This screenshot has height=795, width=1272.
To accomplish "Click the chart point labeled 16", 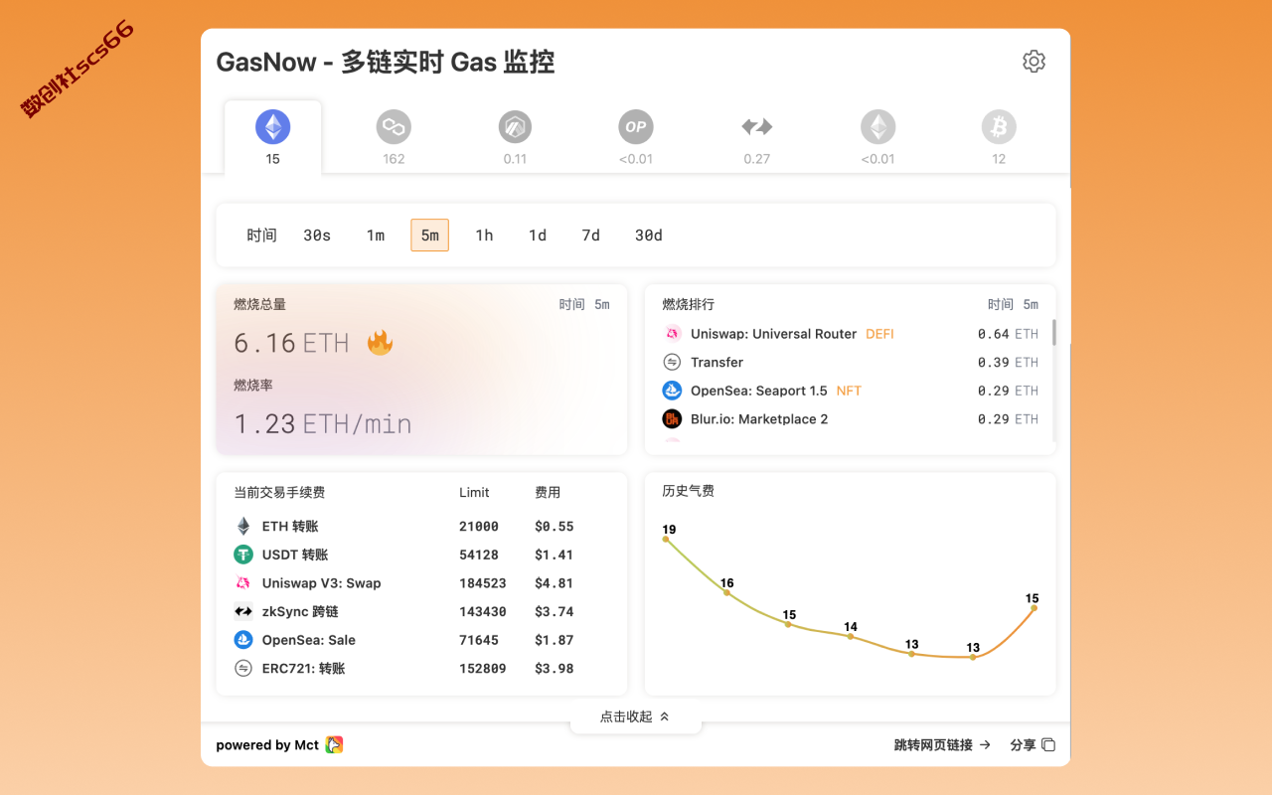I will [727, 592].
